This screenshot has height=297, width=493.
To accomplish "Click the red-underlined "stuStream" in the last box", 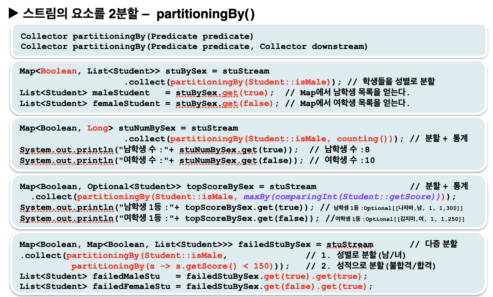I will click(350, 245).
